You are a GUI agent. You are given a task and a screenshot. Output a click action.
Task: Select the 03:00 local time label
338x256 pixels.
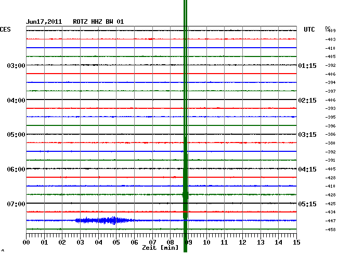click(16, 65)
